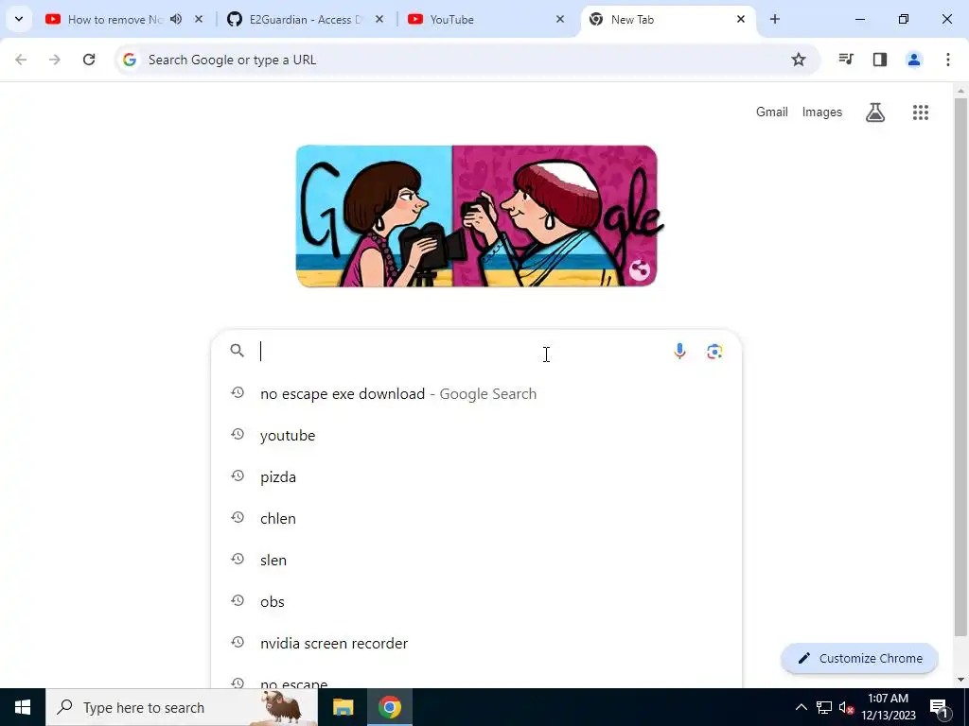This screenshot has width=969, height=726.
Task: Select the youtube suggestion
Action: 476,435
